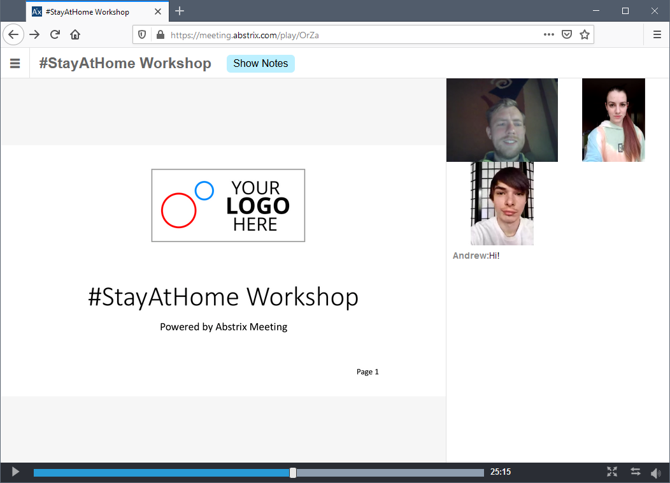Open the browser home page
The height and width of the screenshot is (483, 670).
point(75,34)
